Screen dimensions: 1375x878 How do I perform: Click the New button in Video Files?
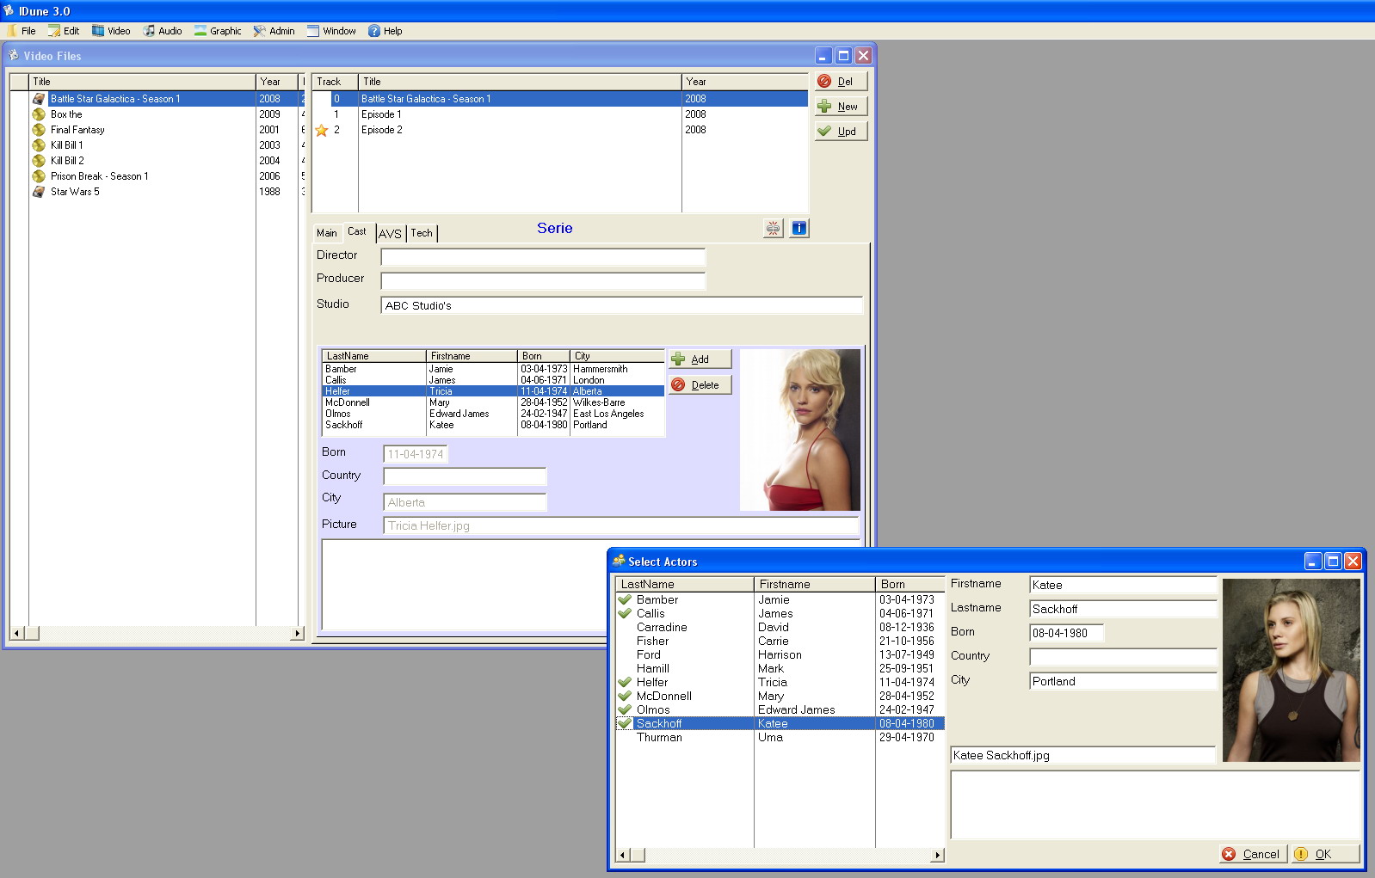tap(842, 107)
